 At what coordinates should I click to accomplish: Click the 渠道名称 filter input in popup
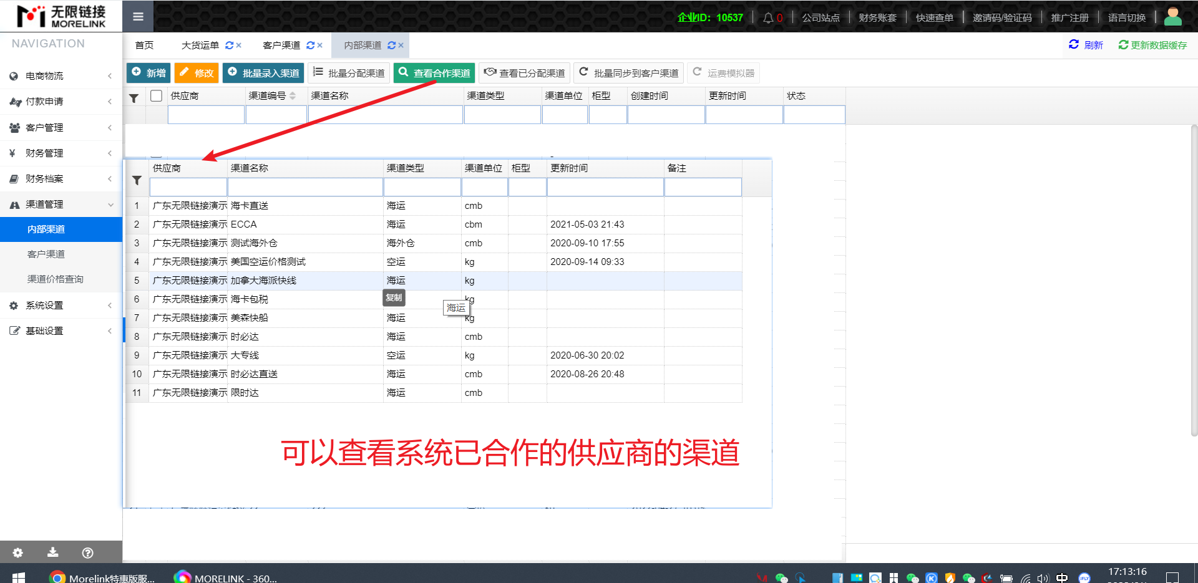tap(305, 187)
